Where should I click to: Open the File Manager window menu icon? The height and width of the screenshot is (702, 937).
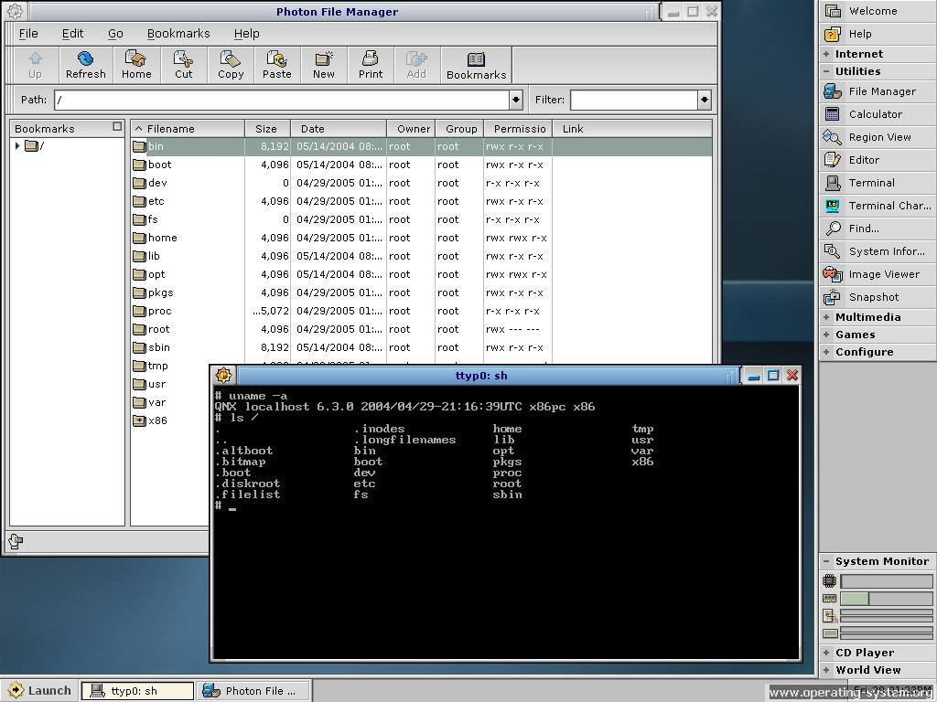[x=15, y=11]
